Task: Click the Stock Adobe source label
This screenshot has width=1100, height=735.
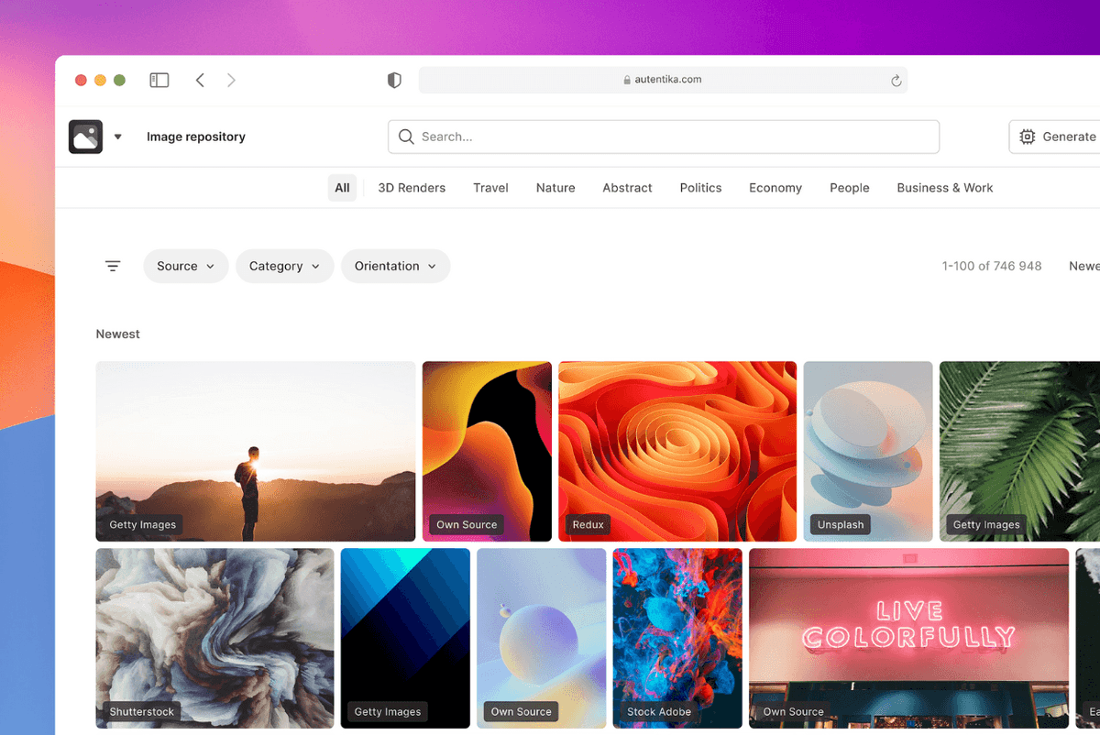Action: coord(659,712)
